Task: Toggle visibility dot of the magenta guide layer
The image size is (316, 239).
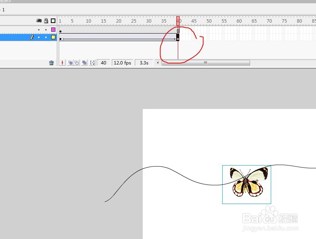Action: (x=39, y=30)
